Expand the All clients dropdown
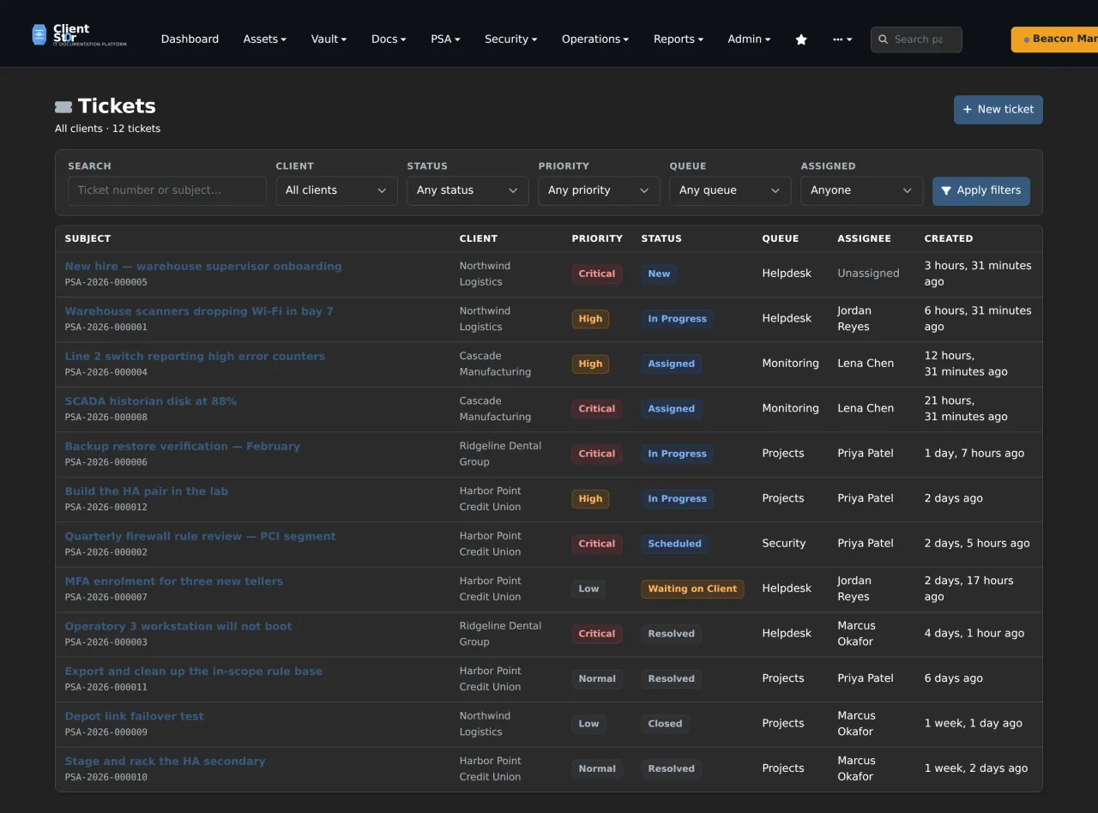 point(336,190)
